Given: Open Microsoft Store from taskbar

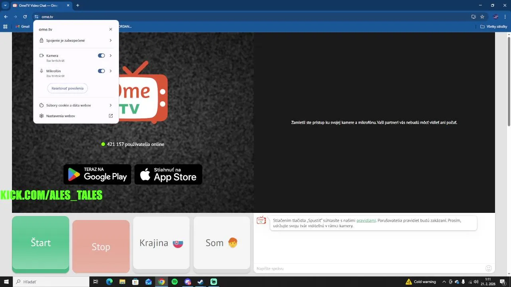Looking at the screenshot, I should [135, 282].
